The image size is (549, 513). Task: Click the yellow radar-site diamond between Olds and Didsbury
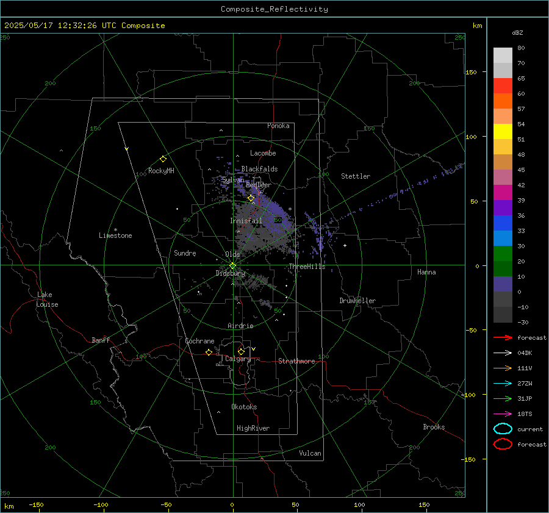(232, 266)
